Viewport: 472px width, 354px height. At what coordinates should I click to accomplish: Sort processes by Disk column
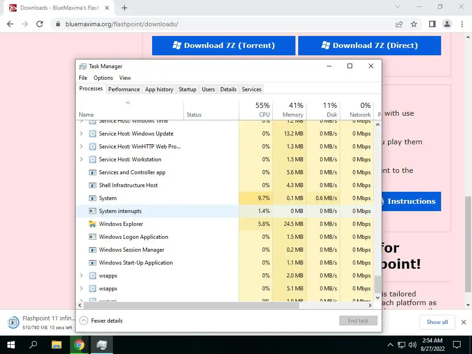323,110
